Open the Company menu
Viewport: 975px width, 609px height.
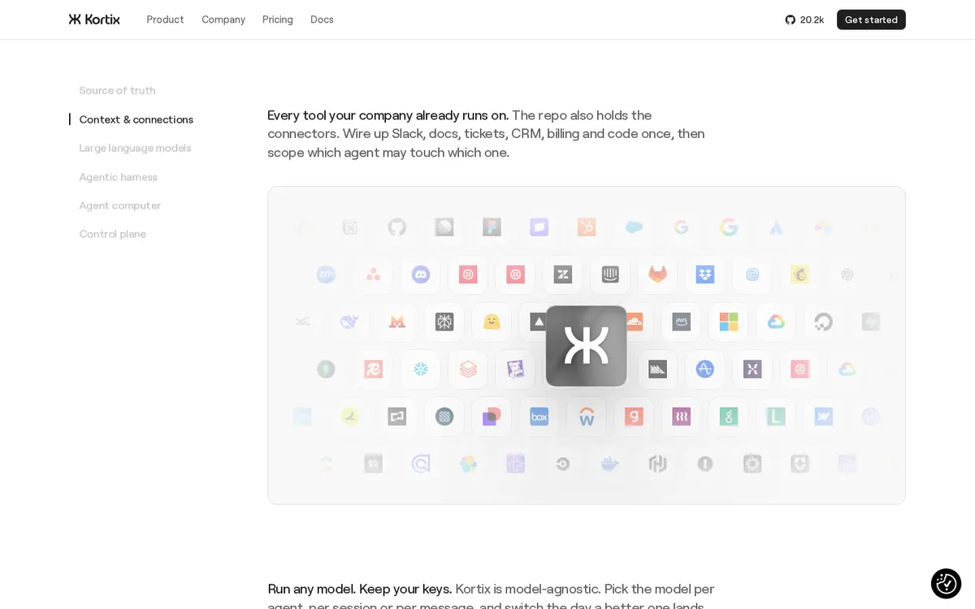click(x=223, y=19)
